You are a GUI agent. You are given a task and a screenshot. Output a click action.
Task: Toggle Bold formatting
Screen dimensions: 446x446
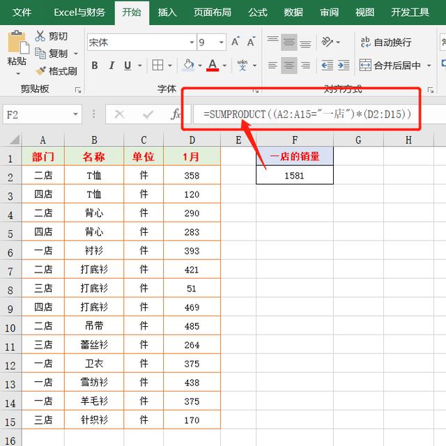coord(95,66)
